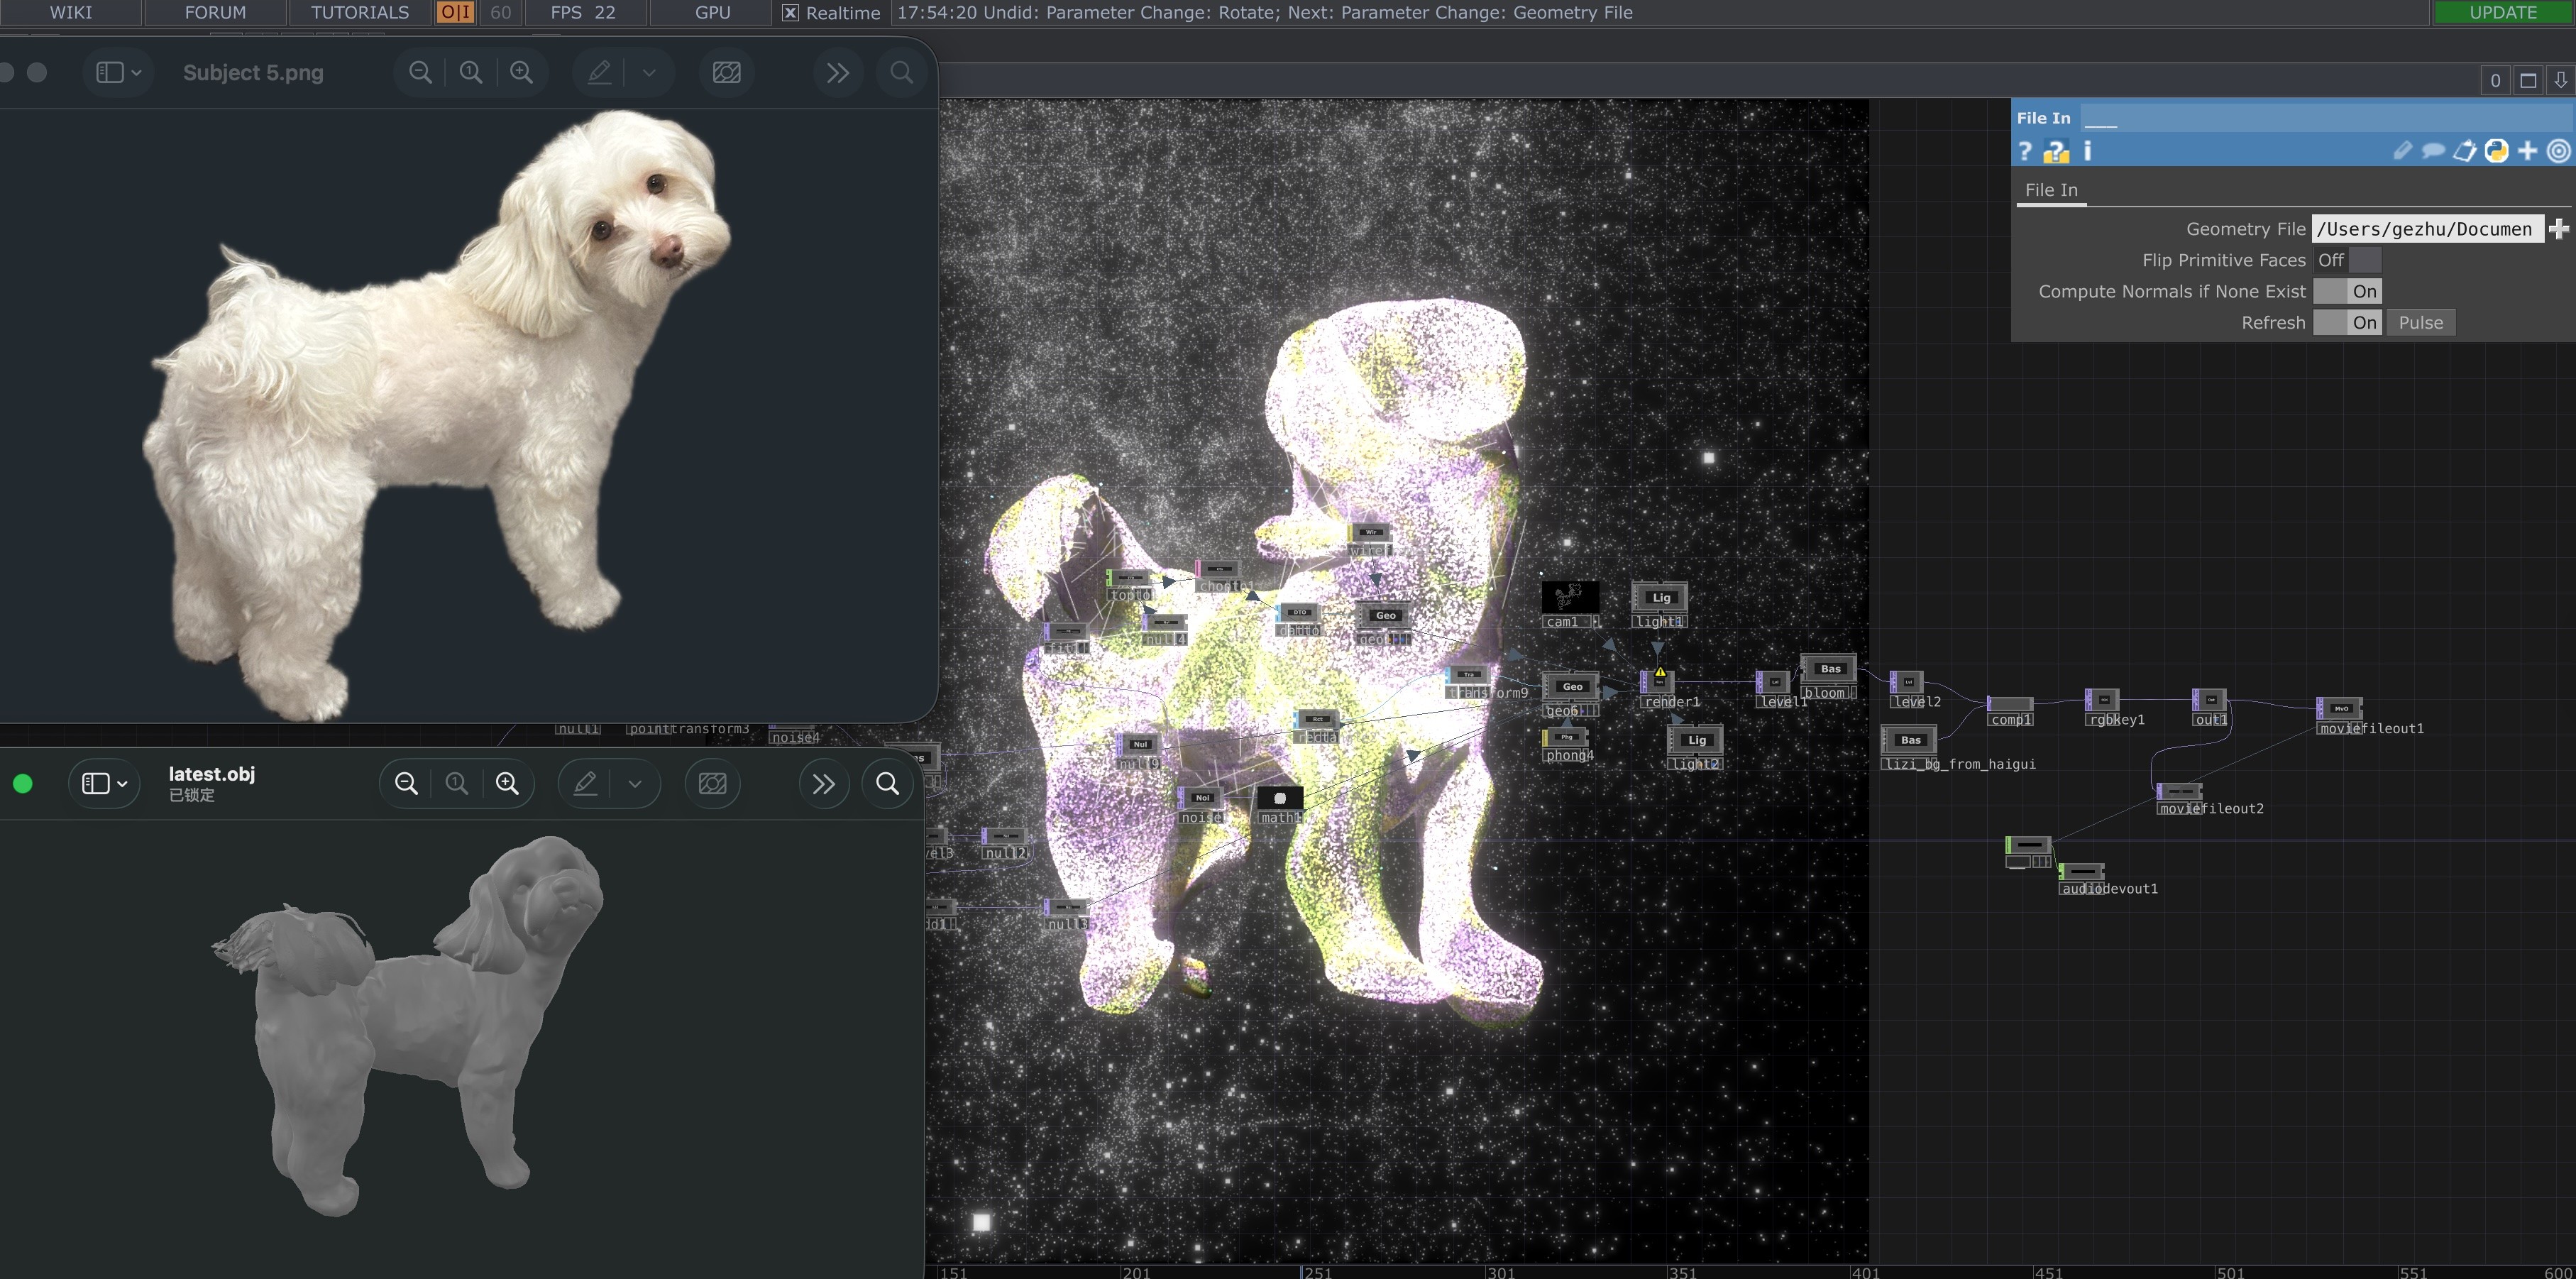Screen dimensions: 2576x1279
Task: Click the copy parameters clipboard icon
Action: coord(2465,151)
